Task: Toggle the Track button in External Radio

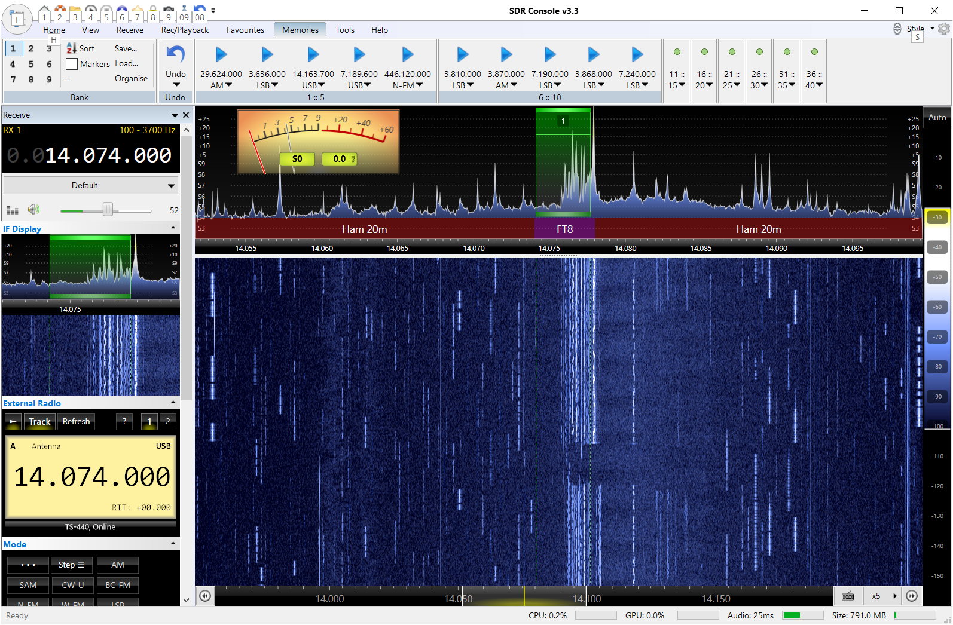Action: coord(39,422)
